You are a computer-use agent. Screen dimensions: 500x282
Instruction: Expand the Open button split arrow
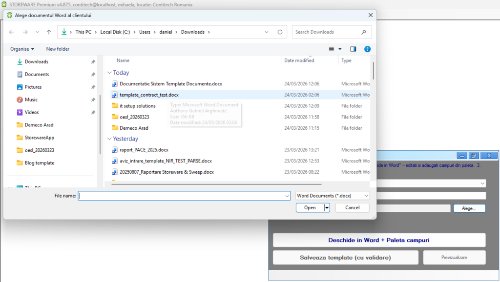[327, 208]
